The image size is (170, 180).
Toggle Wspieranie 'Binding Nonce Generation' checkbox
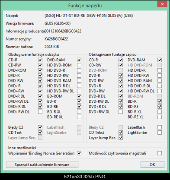point(79,153)
